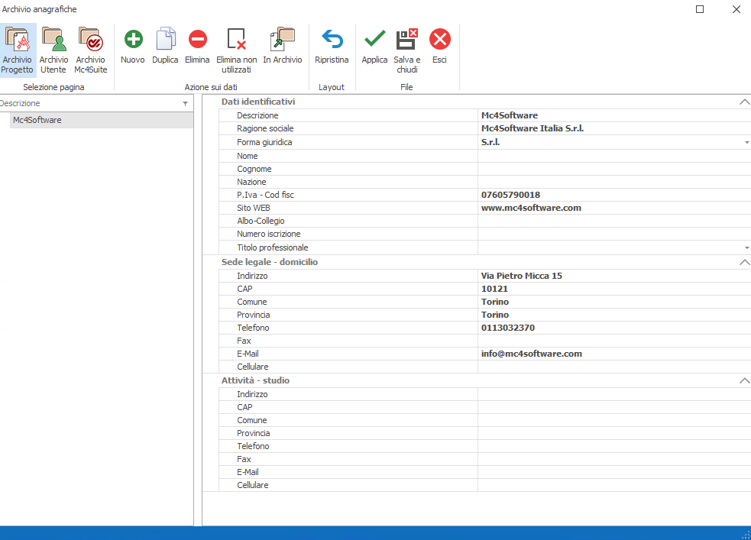The width and height of the screenshot is (751, 540).
Task: Click the Titolo professionale row label
Action: point(273,247)
